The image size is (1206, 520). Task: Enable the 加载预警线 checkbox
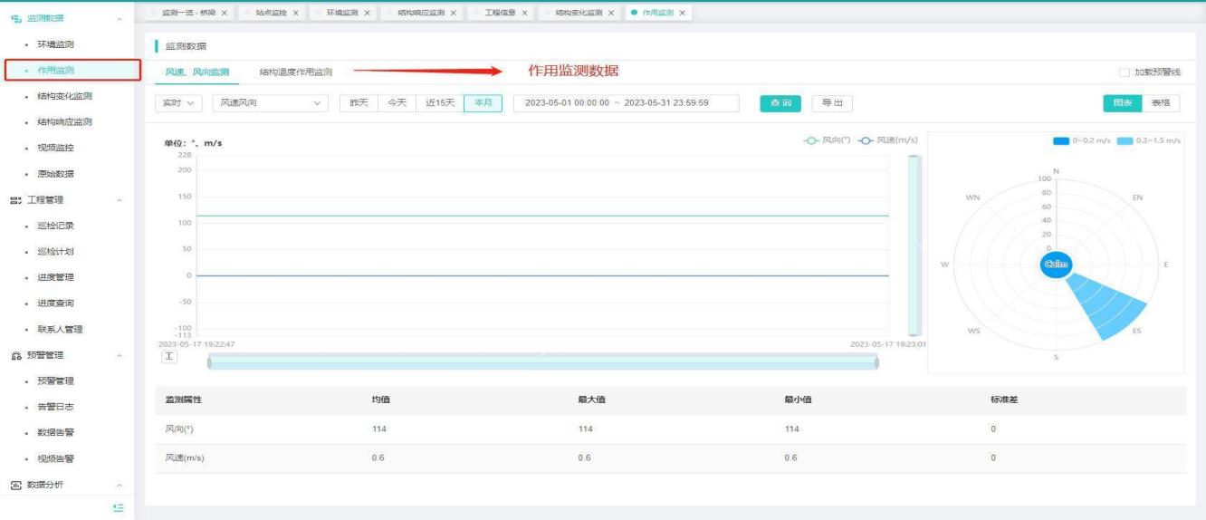pyautogui.click(x=1124, y=72)
